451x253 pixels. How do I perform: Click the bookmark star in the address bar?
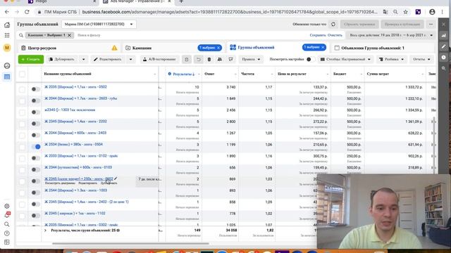406,12
